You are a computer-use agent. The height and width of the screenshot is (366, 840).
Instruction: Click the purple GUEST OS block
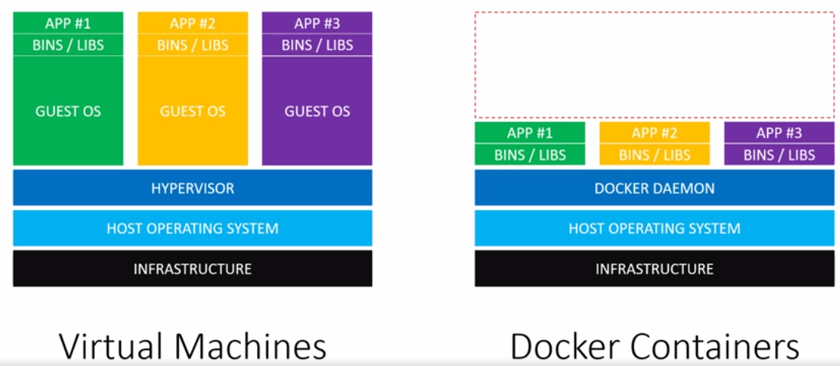click(317, 111)
